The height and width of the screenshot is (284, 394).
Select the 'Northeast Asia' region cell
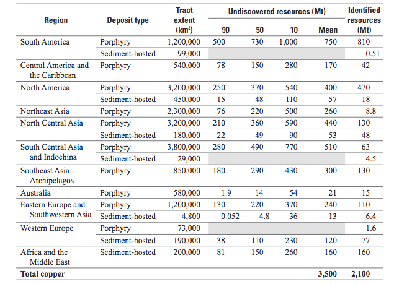[x=47, y=111]
